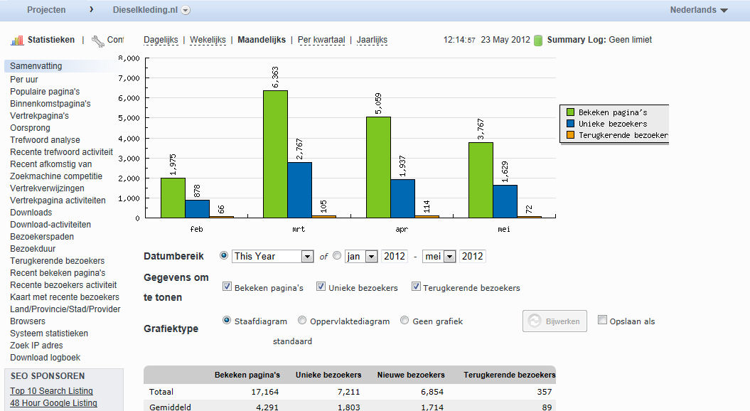Screen dimensions: 750x411
Task: Open the Statistieken bar chart icon
Action: 17,41
